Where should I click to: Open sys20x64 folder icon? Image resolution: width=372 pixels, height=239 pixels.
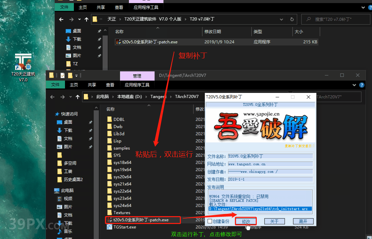coord(110,177)
